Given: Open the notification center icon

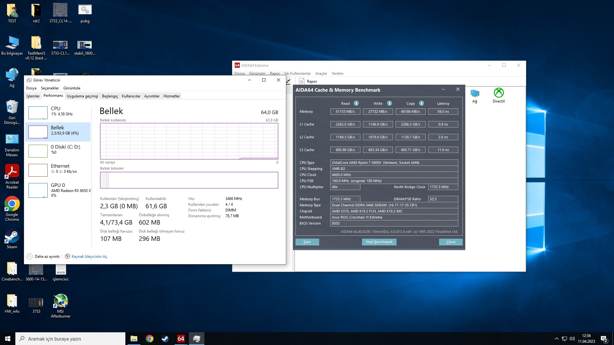Looking at the screenshot, I should point(604,339).
